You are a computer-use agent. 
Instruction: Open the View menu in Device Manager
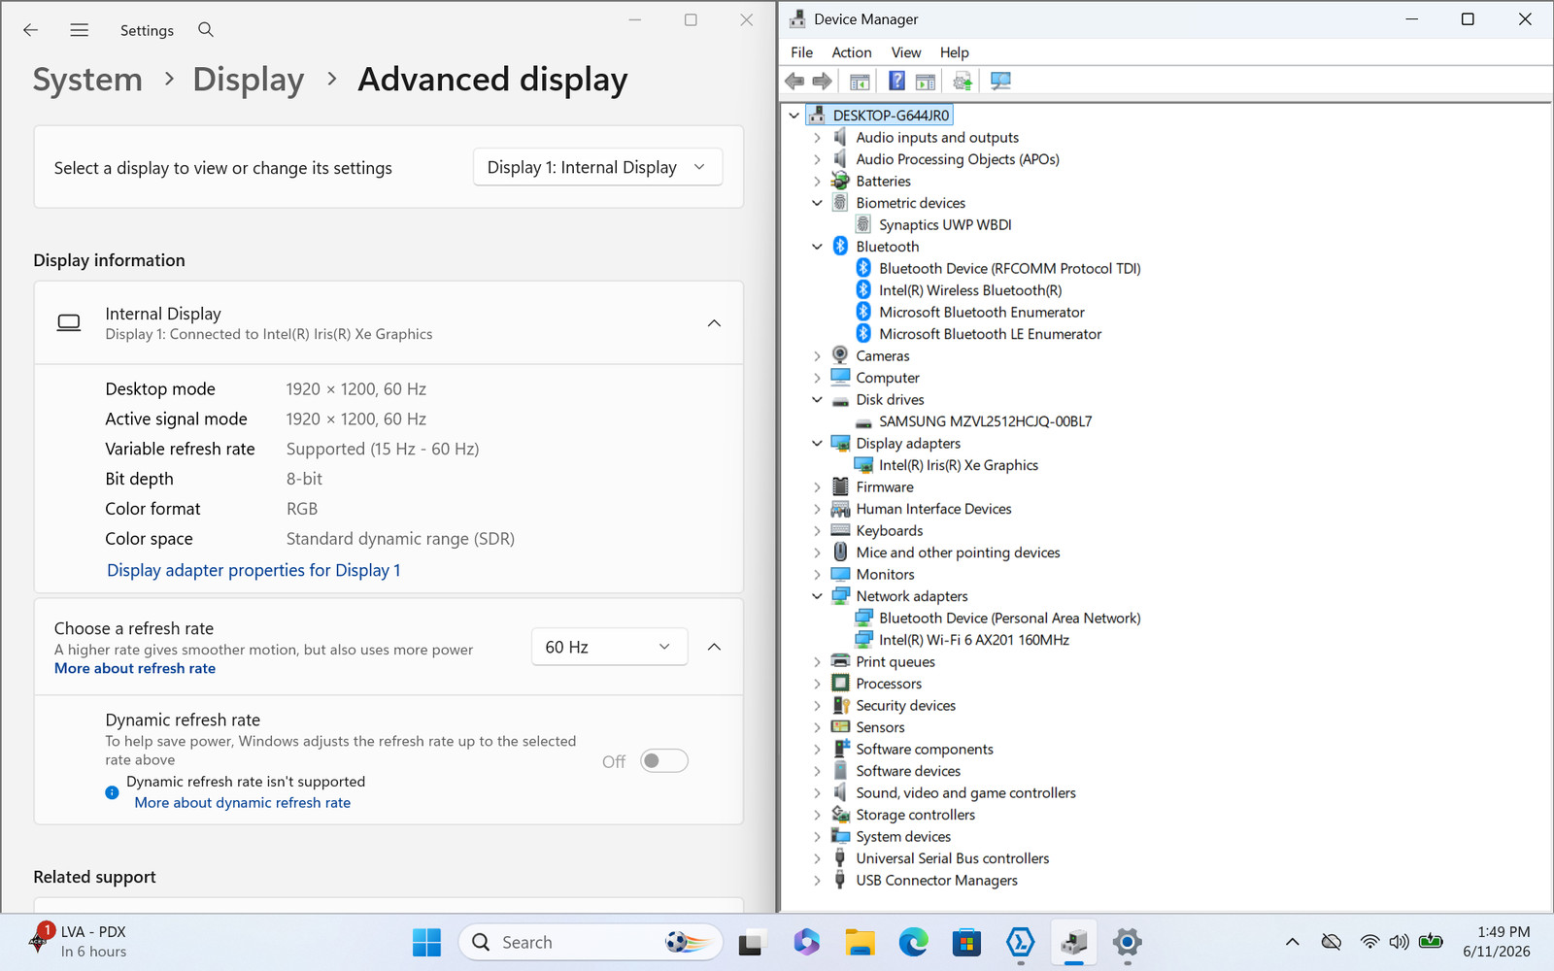pyautogui.click(x=906, y=52)
